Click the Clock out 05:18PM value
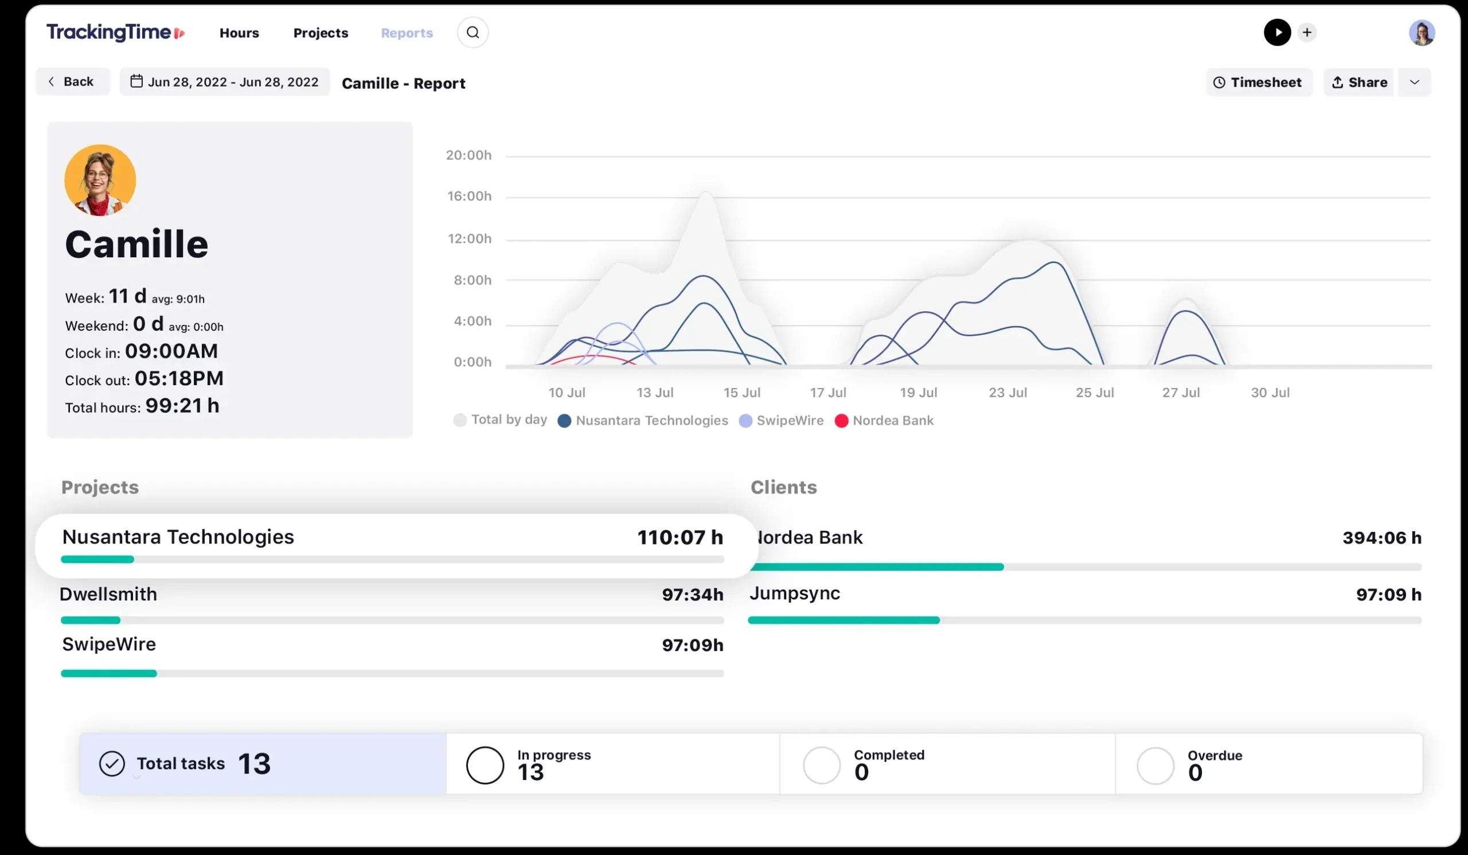 [179, 378]
